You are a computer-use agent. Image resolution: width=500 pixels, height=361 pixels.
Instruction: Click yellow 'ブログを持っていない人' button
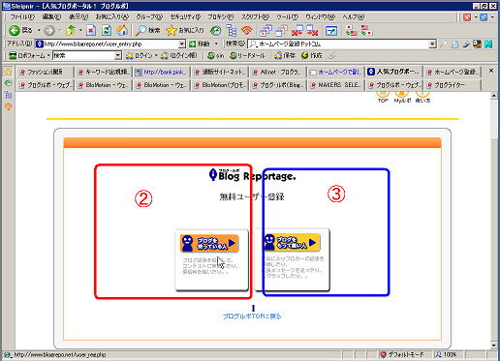click(x=291, y=242)
